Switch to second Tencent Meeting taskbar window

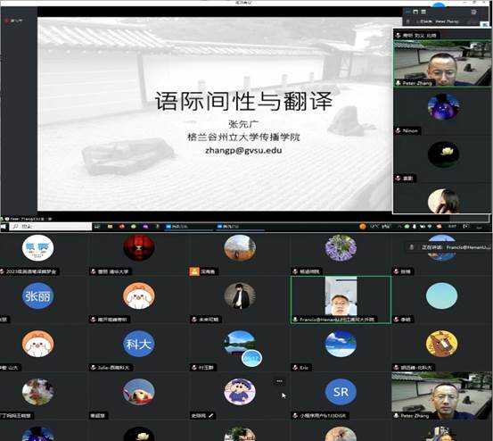click(240, 227)
